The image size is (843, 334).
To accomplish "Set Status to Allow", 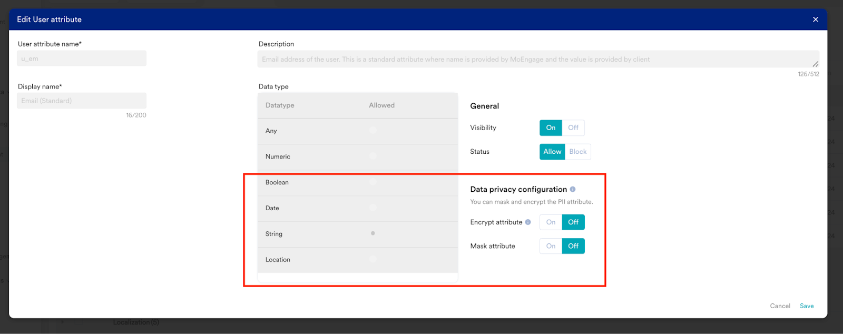I will [552, 152].
